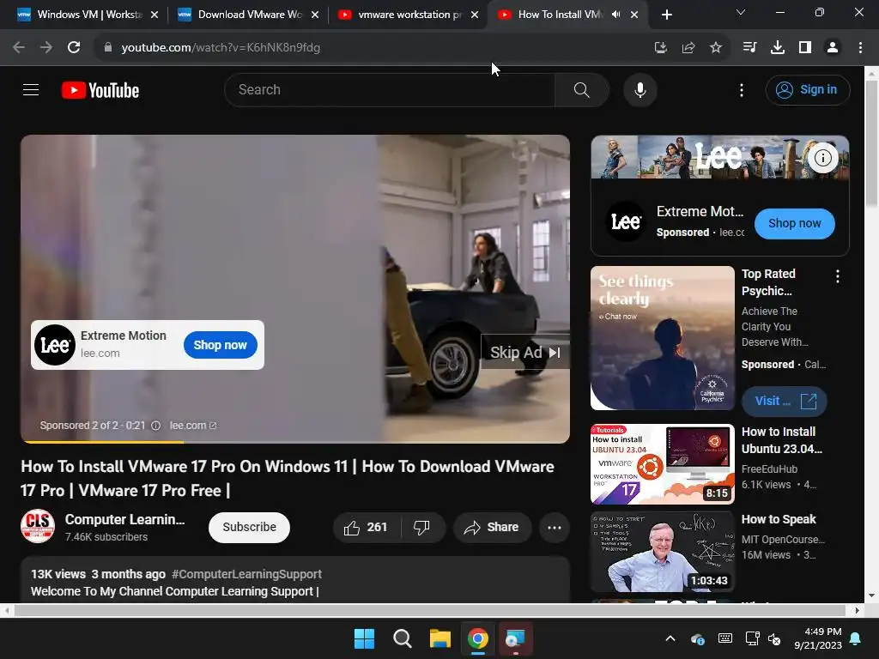Open the Computer Learning channel name
The height and width of the screenshot is (659, 879).
pos(125,519)
